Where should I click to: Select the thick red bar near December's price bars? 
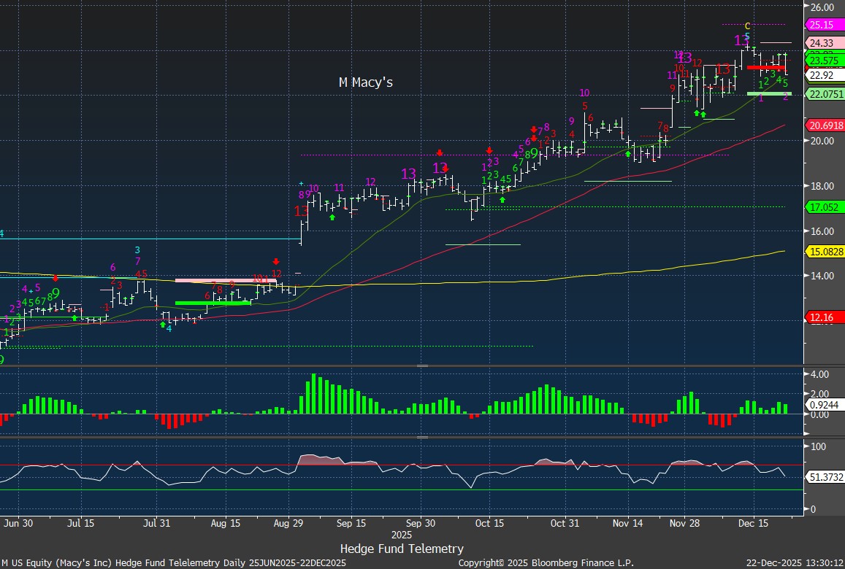coord(765,68)
